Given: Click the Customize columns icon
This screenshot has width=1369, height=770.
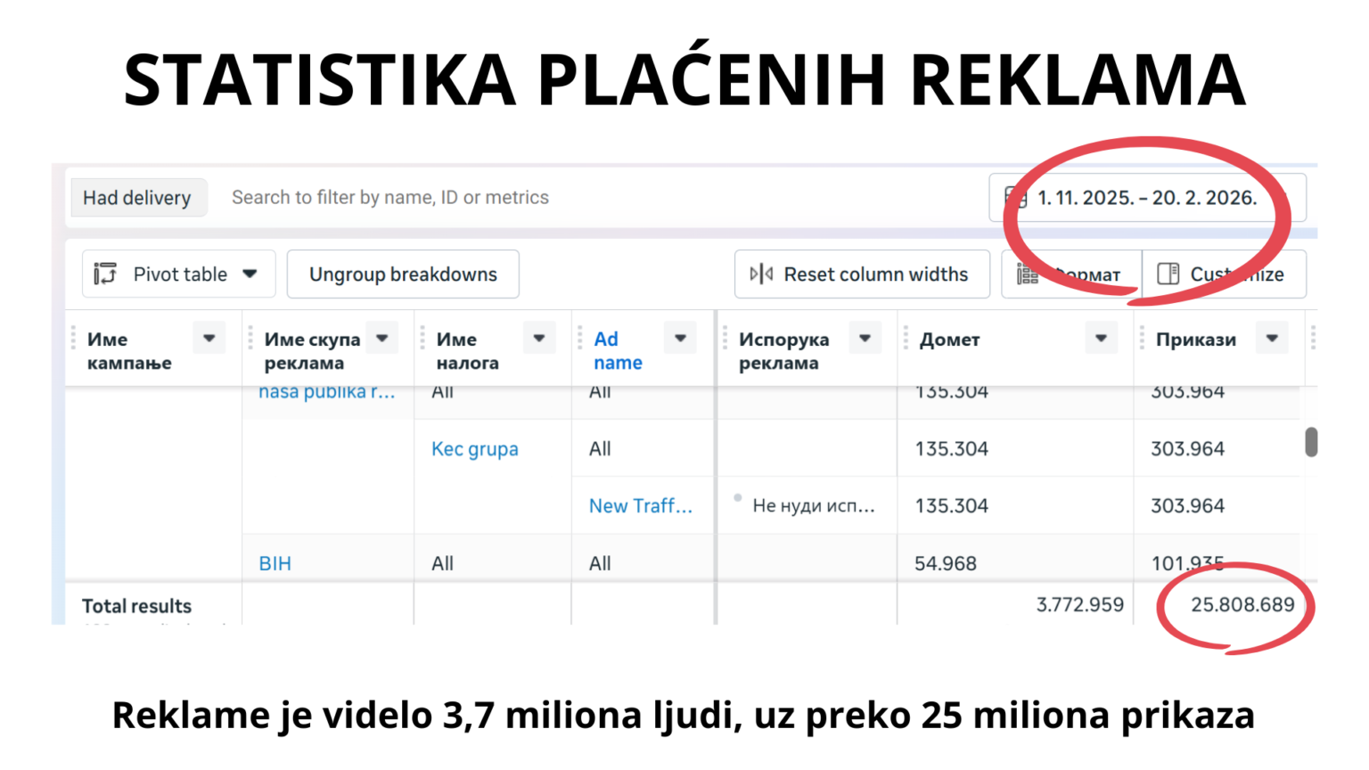Looking at the screenshot, I should point(1168,274).
